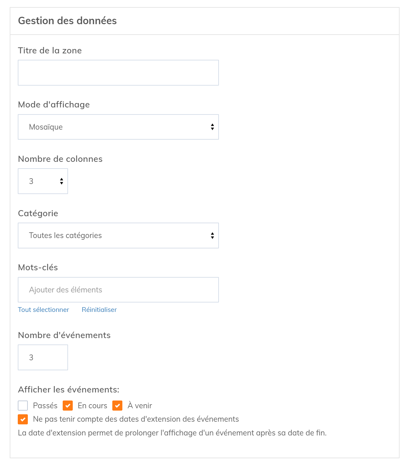Open the Mode d'affichage dropdown showing Mosaïque

tap(118, 127)
